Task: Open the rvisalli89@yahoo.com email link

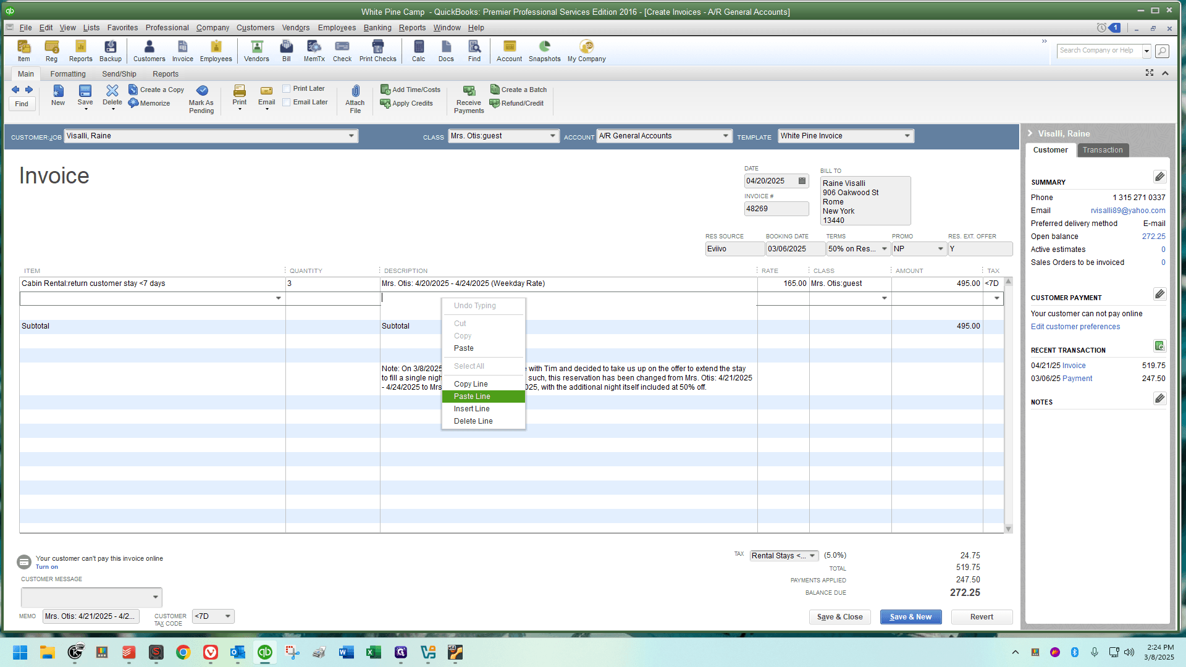Action: (1128, 211)
